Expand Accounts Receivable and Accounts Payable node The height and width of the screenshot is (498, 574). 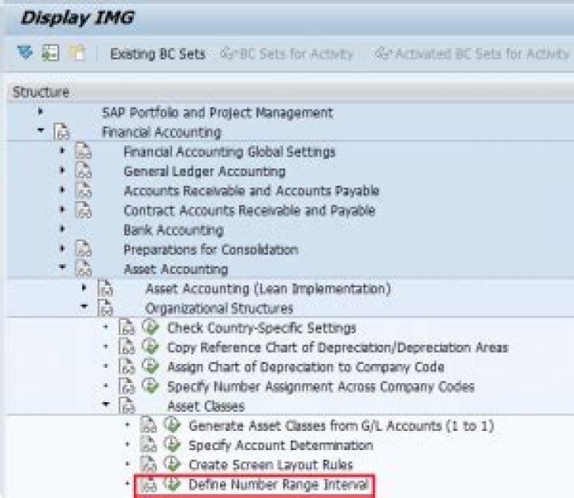point(62,189)
